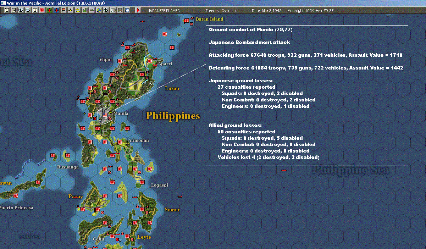Click the crosshair target toolbar icon
426x249 pixels.
pyautogui.click(x=106, y=10)
